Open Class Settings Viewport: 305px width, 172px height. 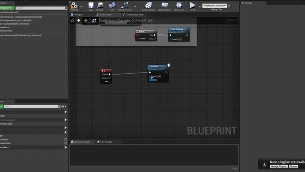coord(148,6)
